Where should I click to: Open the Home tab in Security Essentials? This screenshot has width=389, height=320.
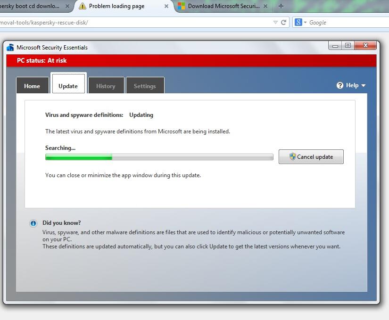point(32,86)
